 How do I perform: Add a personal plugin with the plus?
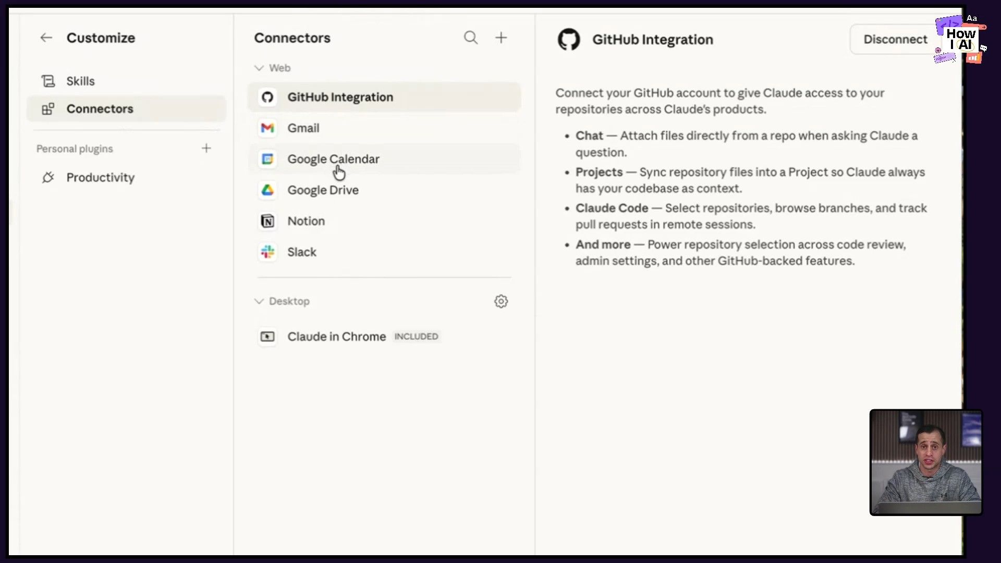pos(206,149)
